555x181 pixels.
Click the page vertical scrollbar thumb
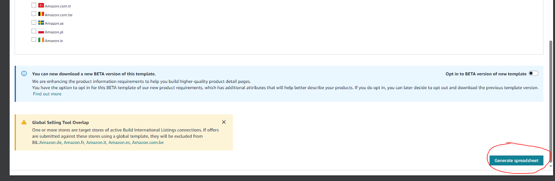pyautogui.click(x=550, y=101)
